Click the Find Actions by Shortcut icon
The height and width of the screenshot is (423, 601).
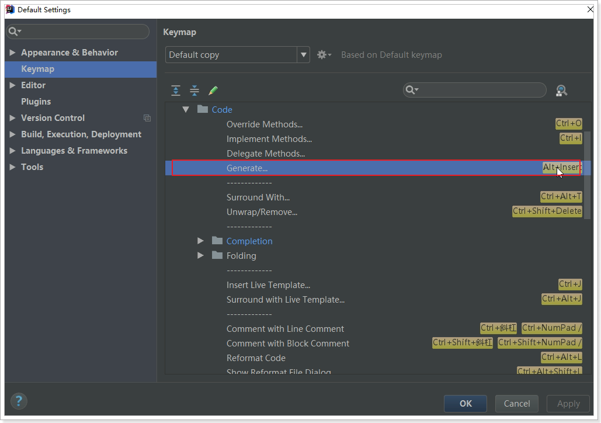click(561, 91)
